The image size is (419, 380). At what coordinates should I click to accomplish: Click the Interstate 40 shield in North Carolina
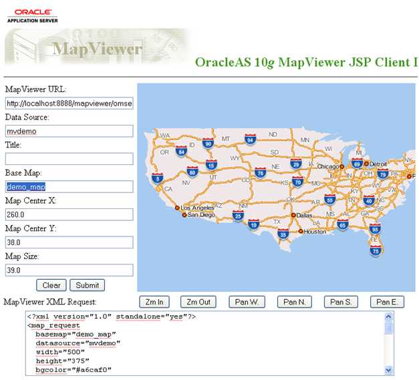[369, 200]
